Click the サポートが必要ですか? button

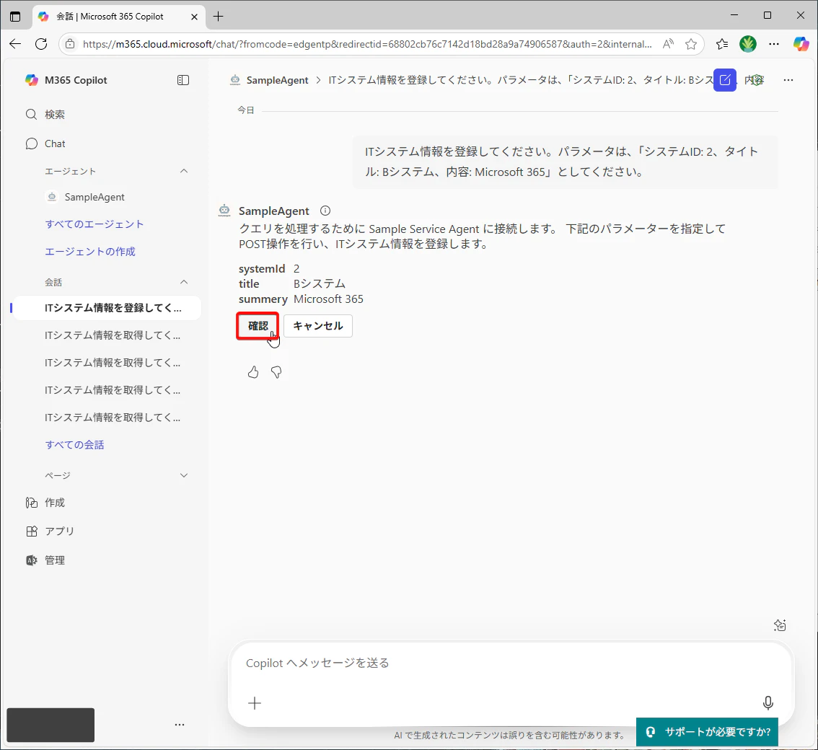(x=707, y=732)
